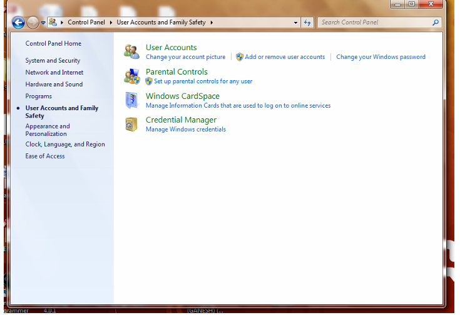Open the Windows CardSpace icon
This screenshot has width=460, height=315.
coord(131,100)
